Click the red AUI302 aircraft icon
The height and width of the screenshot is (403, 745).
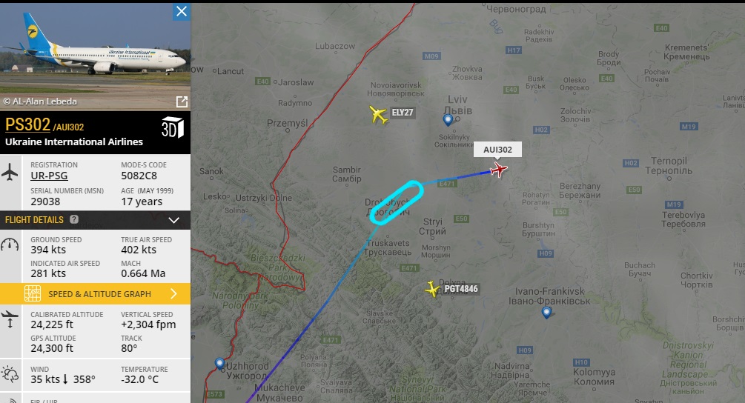(498, 170)
